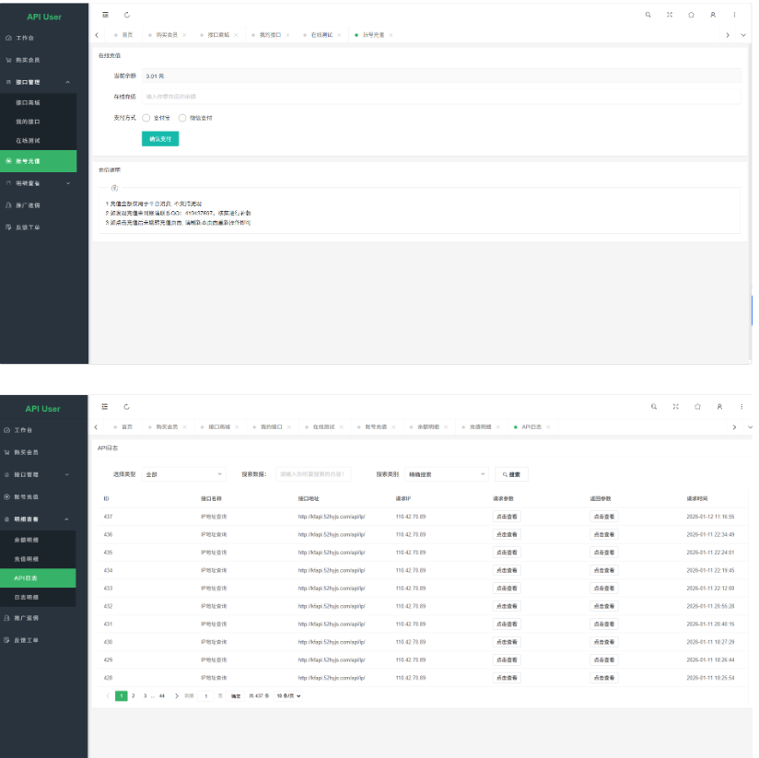759x758 pixels.
Task: Click the search icon in the upper window header
Action: click(x=648, y=15)
